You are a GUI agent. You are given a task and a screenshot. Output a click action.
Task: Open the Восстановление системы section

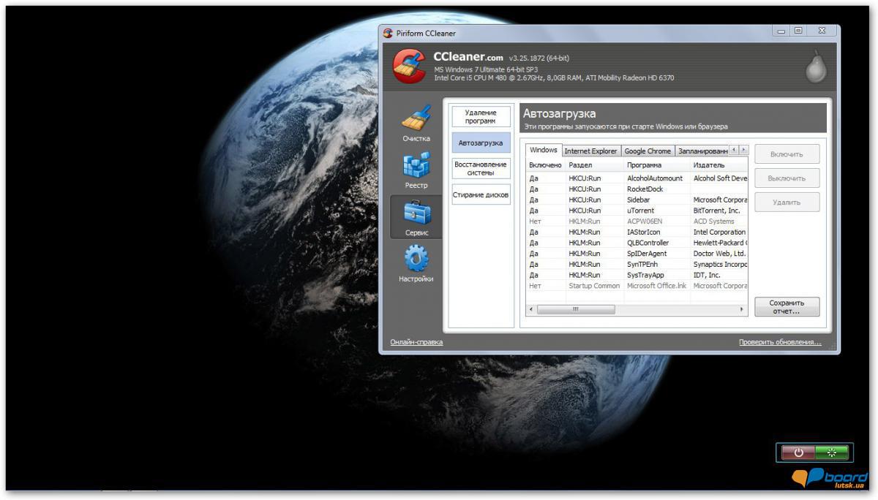[x=481, y=169]
